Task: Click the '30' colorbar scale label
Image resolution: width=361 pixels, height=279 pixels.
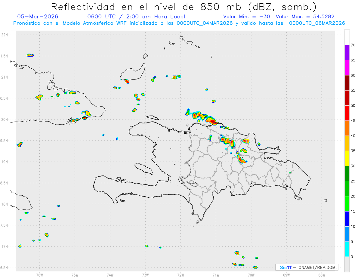Action: (x=353, y=166)
